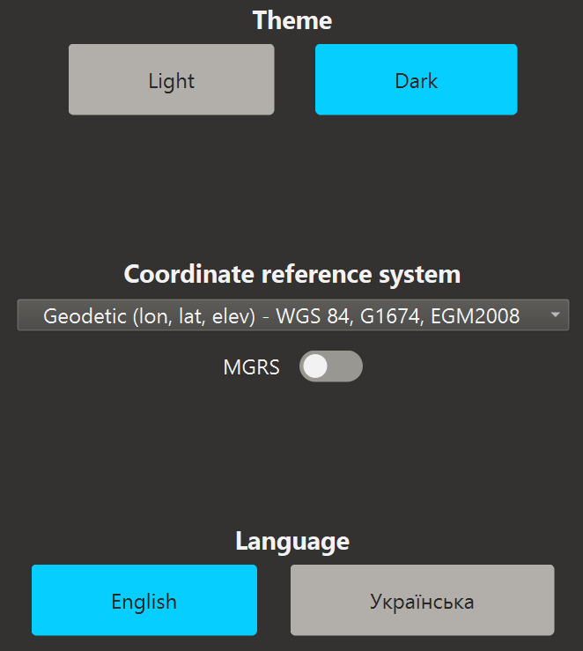The width and height of the screenshot is (583, 651).
Task: Click the Coordinate reference system heading
Action: pos(292,275)
